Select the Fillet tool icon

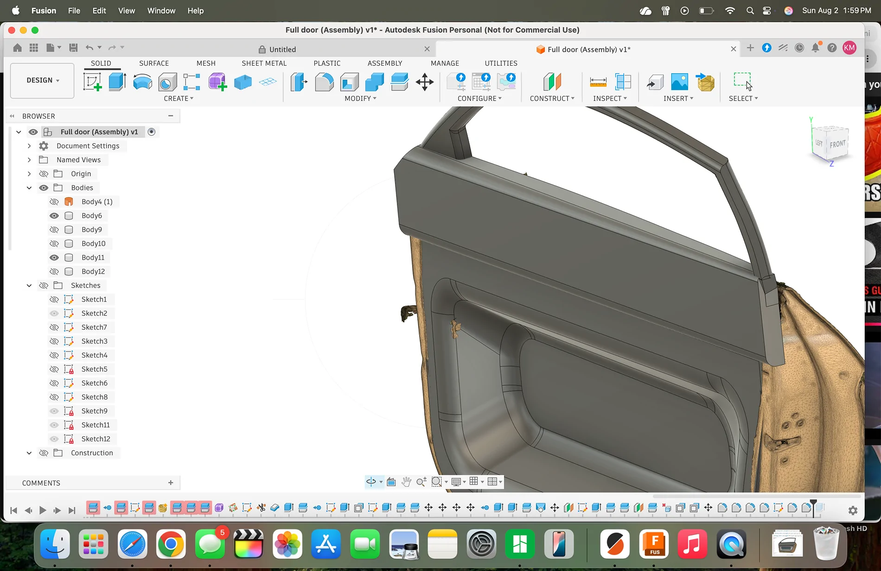pyautogui.click(x=324, y=82)
